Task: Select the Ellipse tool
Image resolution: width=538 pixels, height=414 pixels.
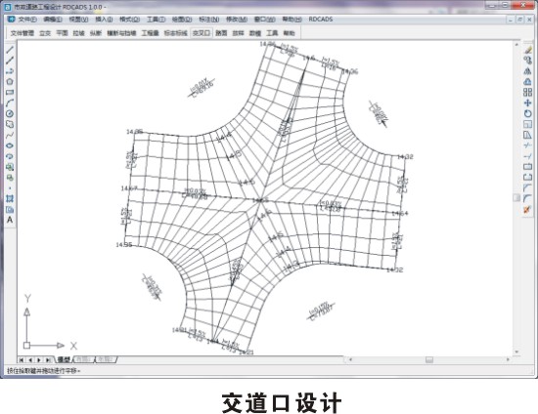Action: click(10, 145)
